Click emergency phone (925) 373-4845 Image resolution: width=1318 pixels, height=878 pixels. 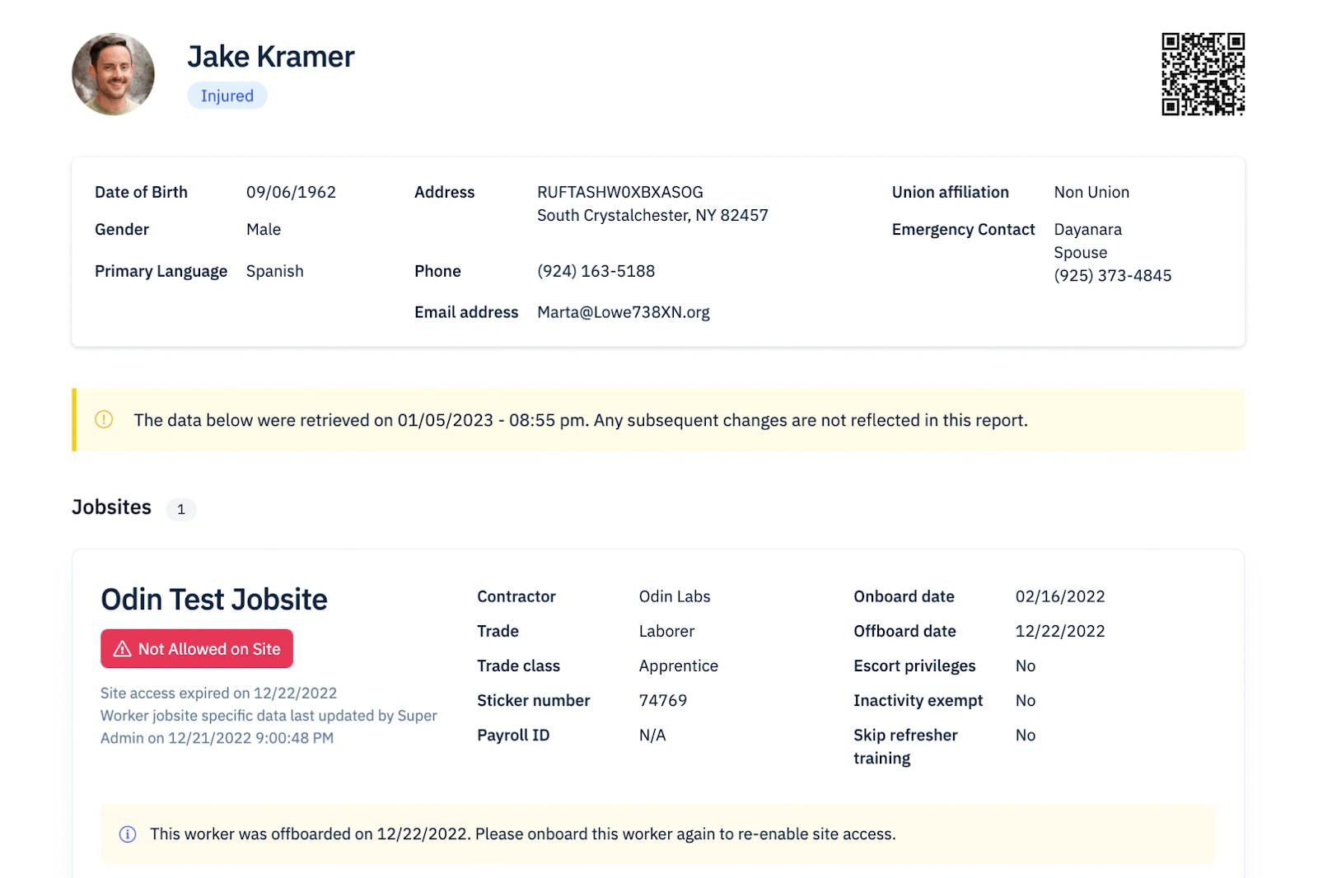1113,275
